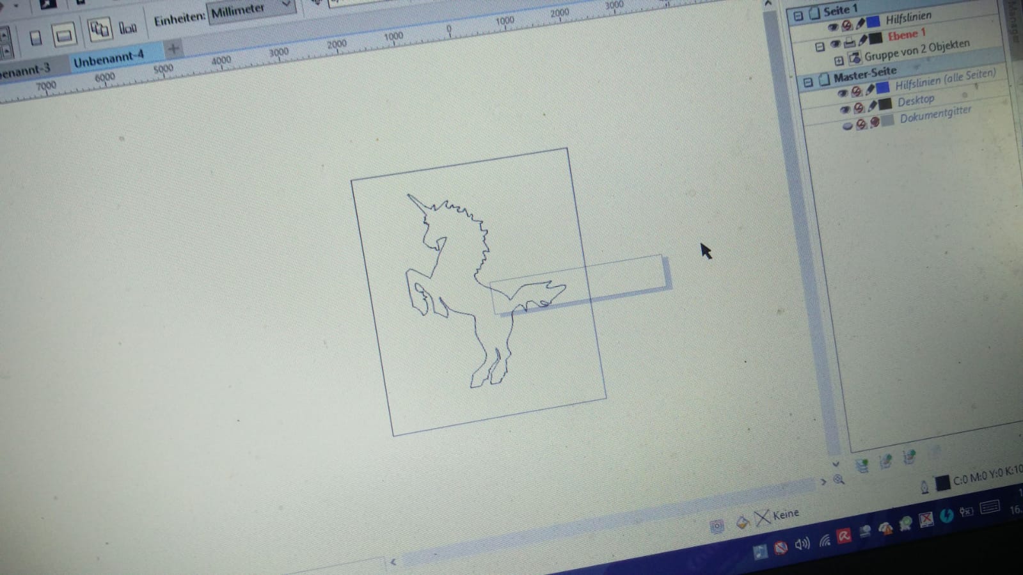Add a new document with the plus tab
Viewport: 1023px width, 575px height.
[173, 48]
